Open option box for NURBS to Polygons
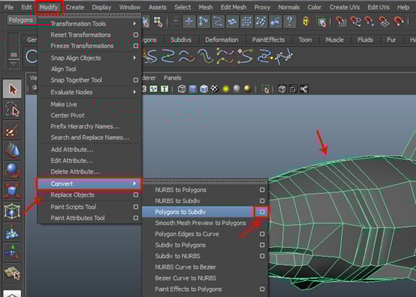Screen dimensions: 416x297 [x=262, y=190]
